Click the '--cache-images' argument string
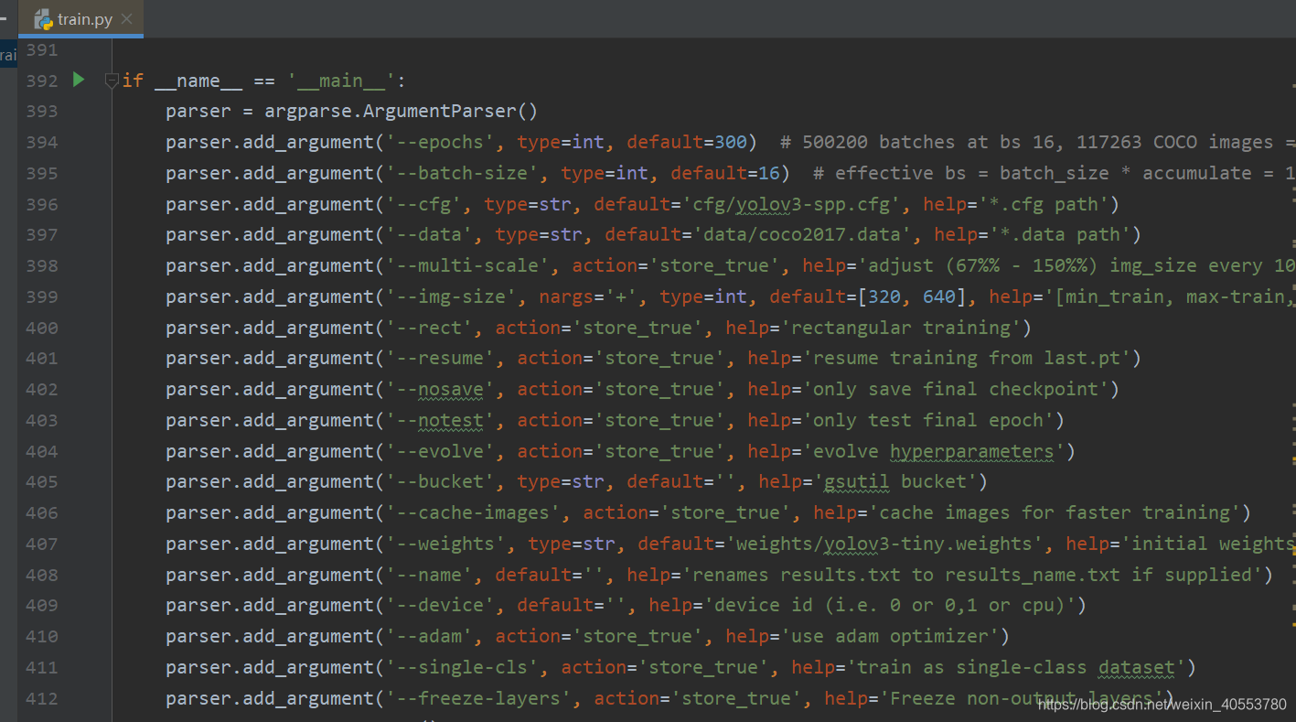 [474, 512]
